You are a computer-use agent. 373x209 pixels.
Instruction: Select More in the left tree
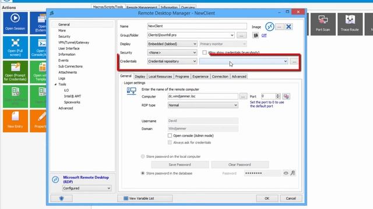point(62,30)
